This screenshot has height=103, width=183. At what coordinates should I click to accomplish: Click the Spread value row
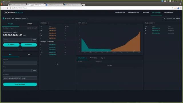click(x=57, y=41)
